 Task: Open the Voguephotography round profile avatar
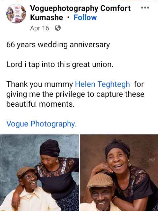16,14
